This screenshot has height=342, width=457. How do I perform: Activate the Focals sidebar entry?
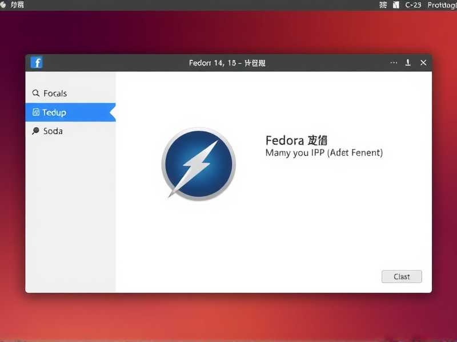tap(55, 93)
